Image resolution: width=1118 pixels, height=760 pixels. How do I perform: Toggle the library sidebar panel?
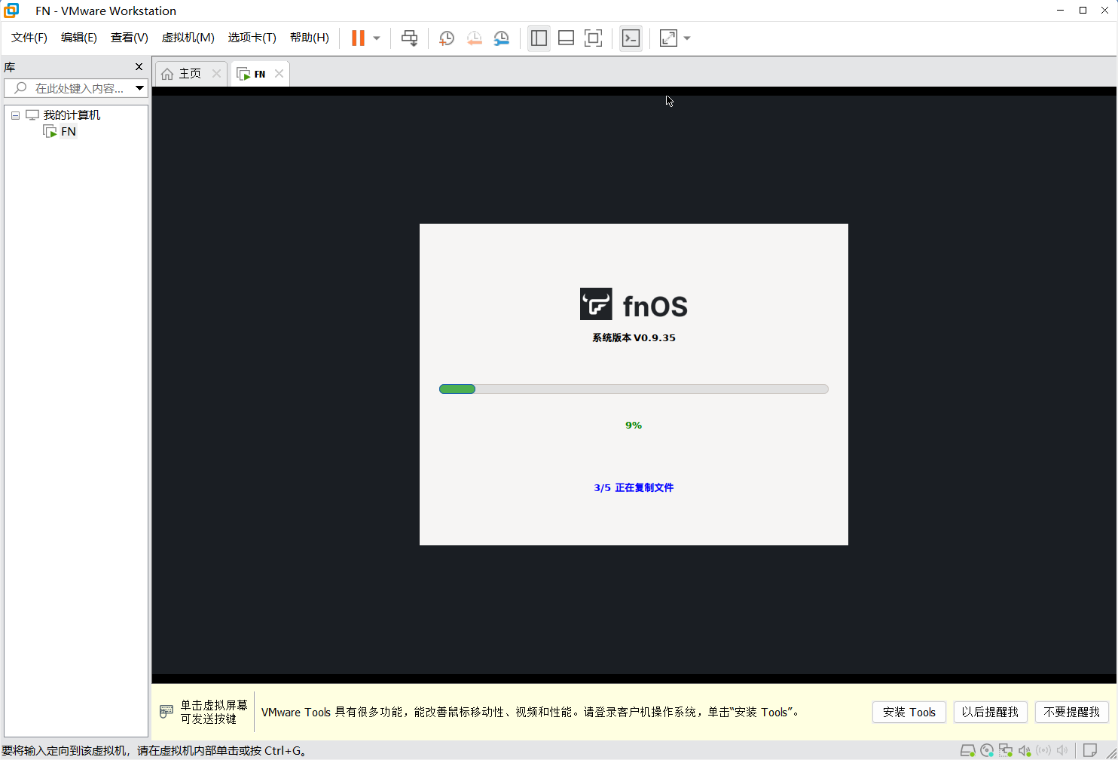539,38
